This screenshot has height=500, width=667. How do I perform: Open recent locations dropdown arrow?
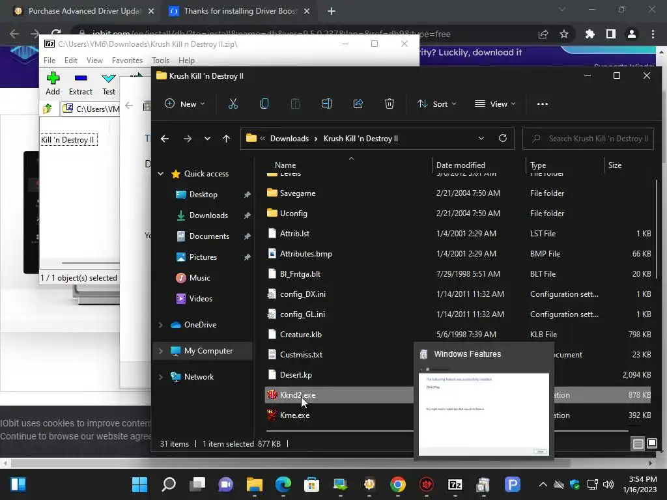[207, 139]
